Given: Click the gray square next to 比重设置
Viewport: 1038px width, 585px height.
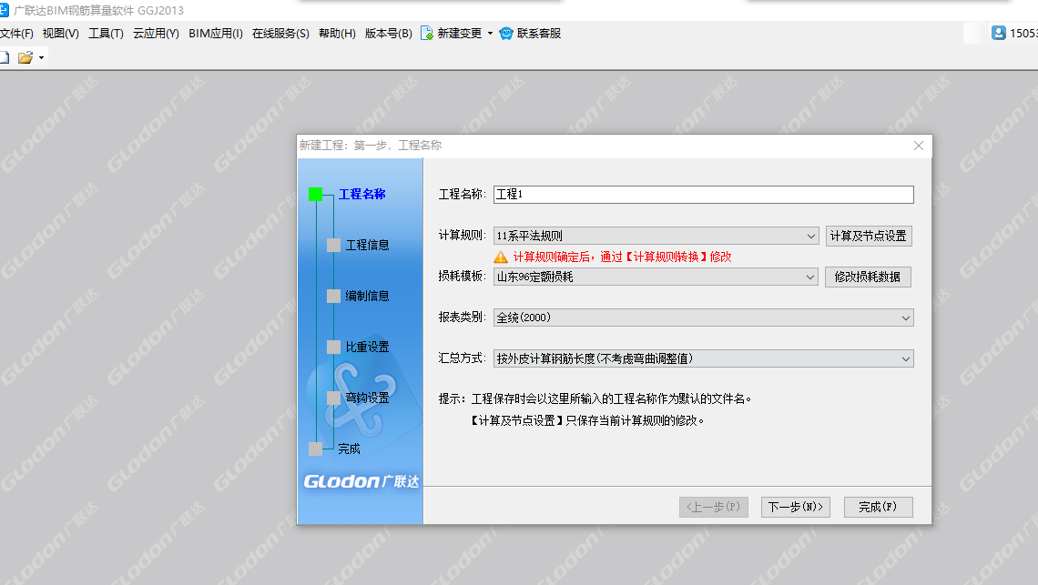Looking at the screenshot, I should [x=333, y=347].
